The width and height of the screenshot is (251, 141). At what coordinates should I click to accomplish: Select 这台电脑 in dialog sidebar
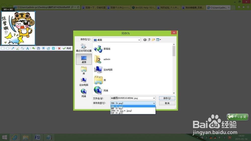84,82
